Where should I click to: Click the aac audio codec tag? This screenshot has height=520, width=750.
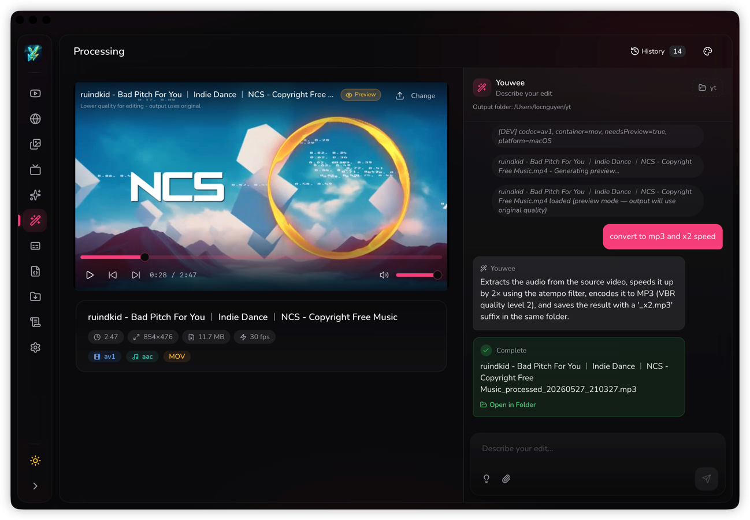tap(142, 356)
